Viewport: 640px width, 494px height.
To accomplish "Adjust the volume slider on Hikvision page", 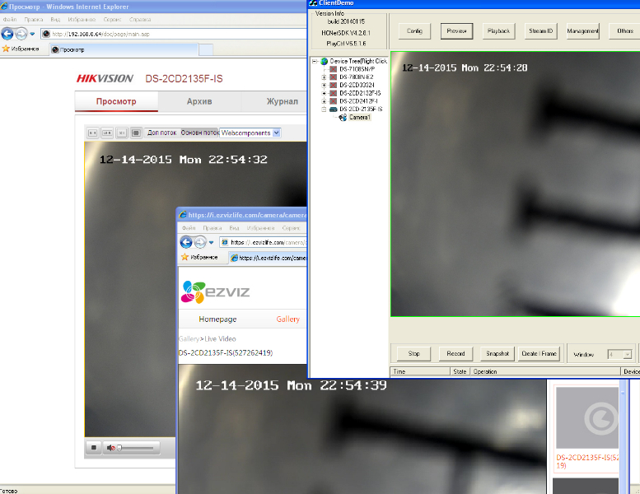I will 137,448.
